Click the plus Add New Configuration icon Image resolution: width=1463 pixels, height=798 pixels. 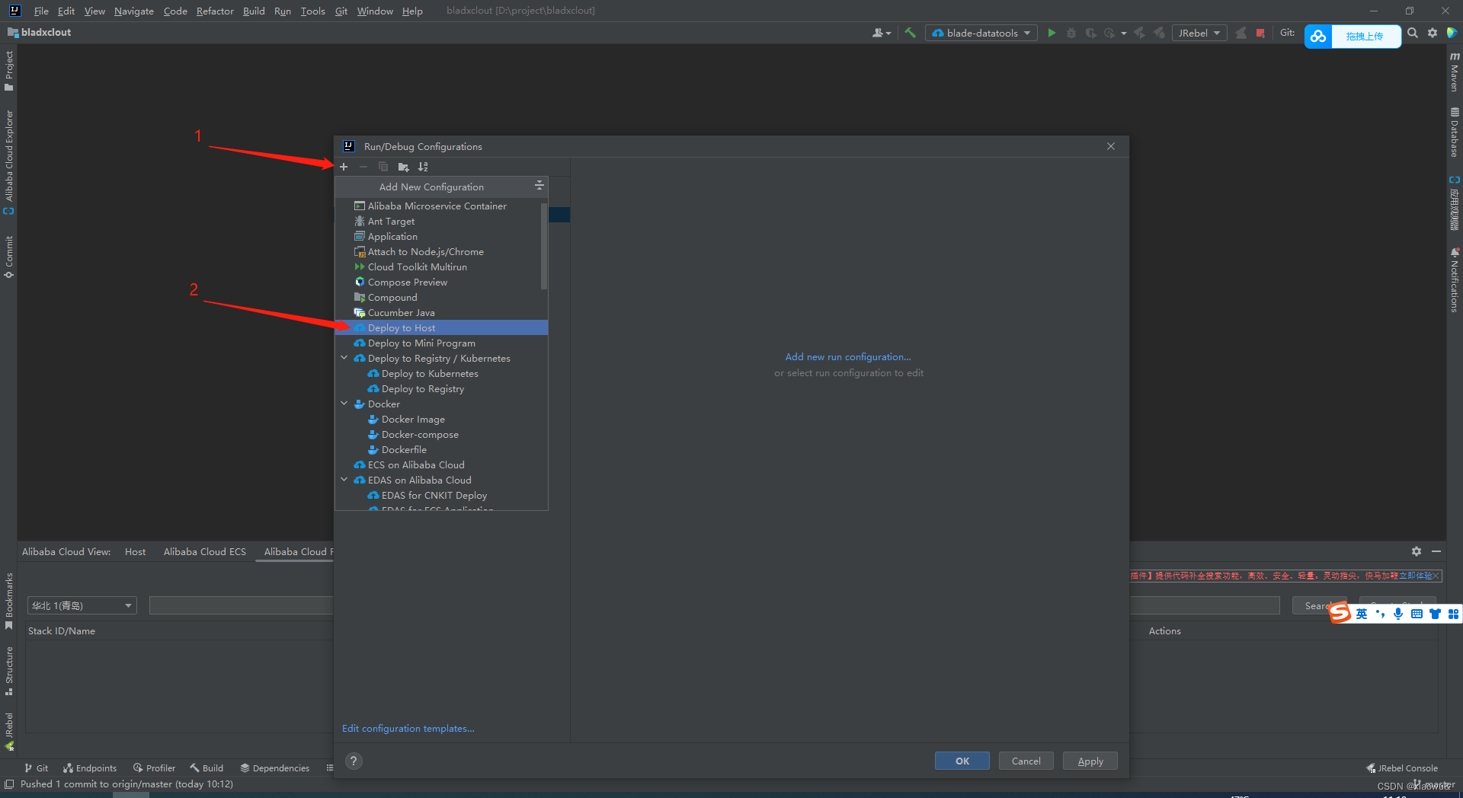344,167
